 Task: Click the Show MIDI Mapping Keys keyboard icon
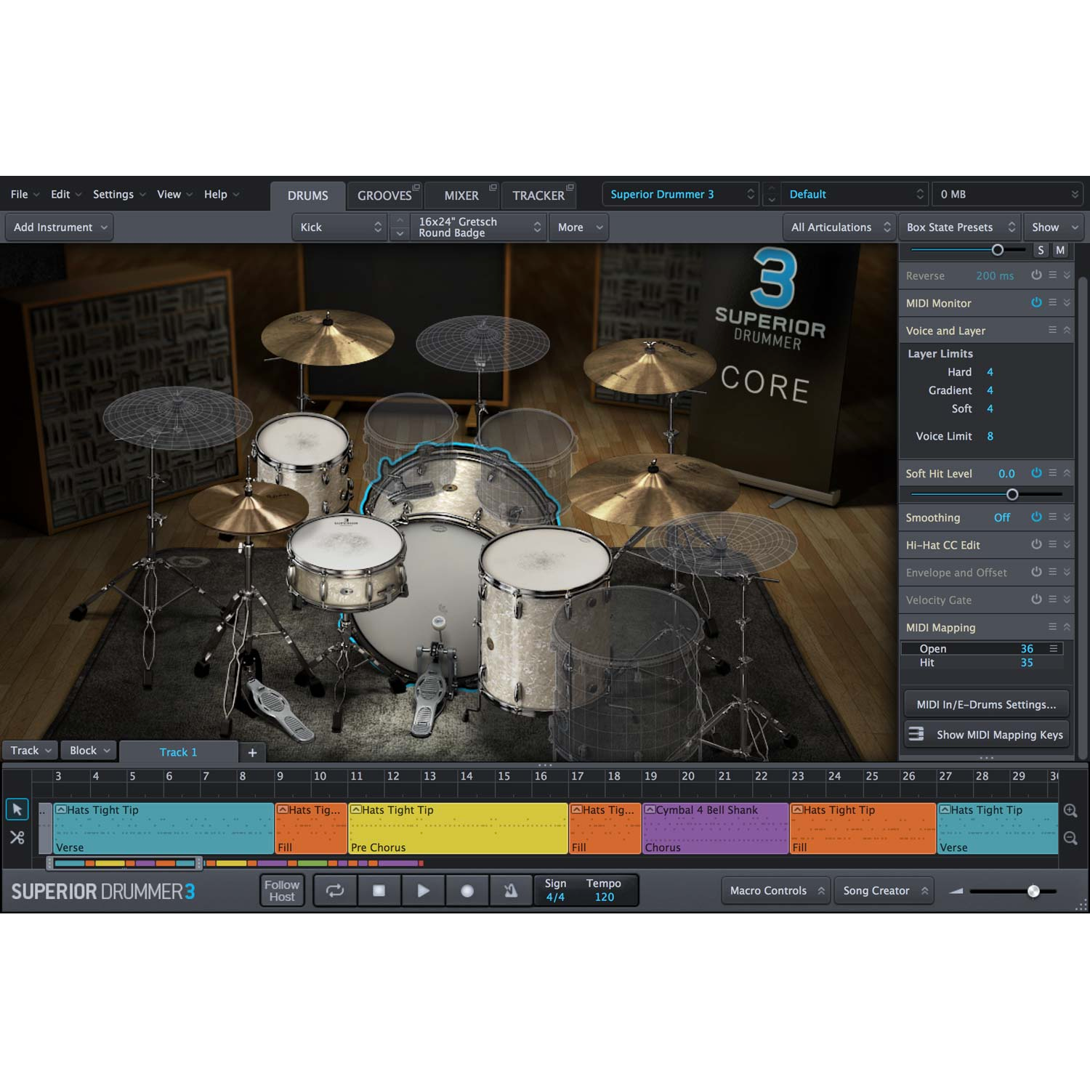tap(916, 734)
